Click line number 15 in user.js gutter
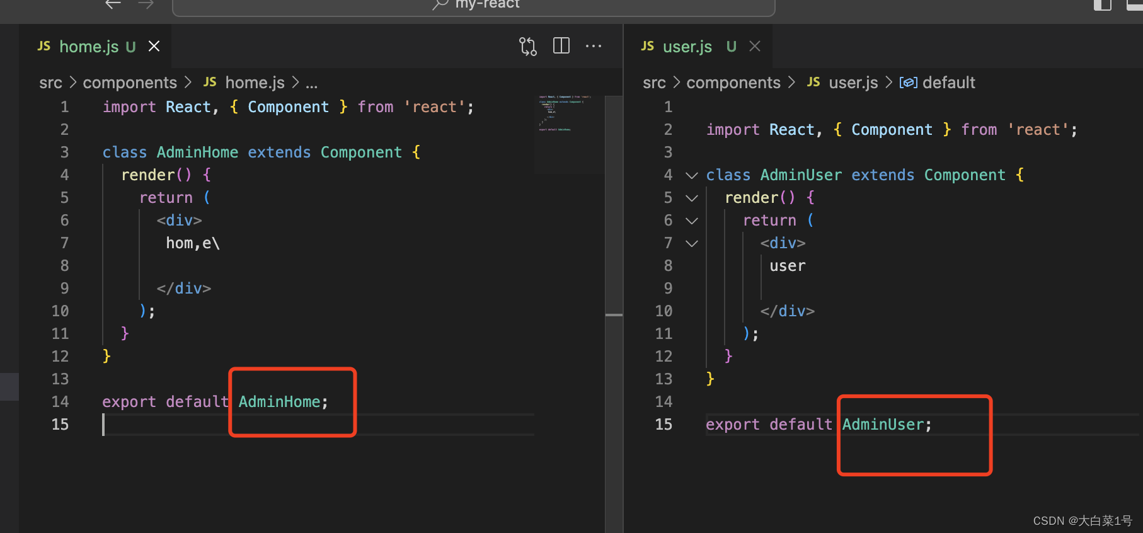 pyautogui.click(x=663, y=425)
